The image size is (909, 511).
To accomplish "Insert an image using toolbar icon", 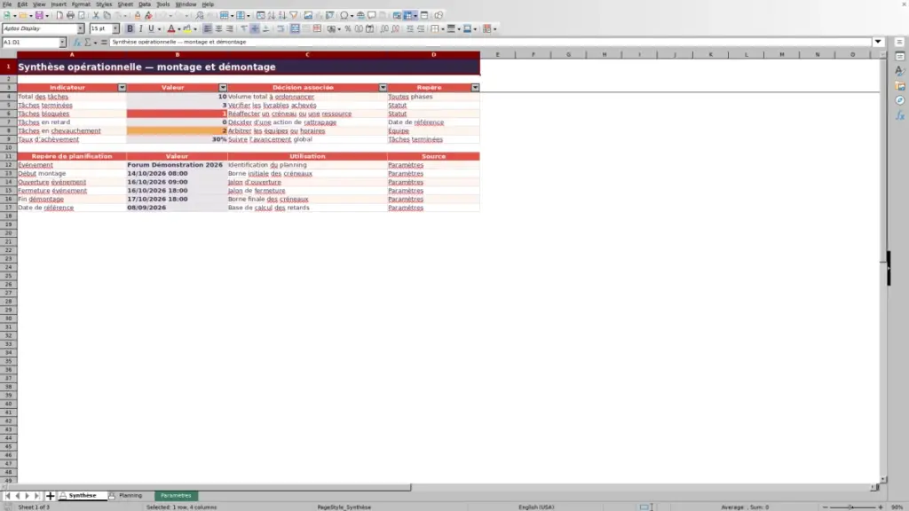I will pos(308,16).
